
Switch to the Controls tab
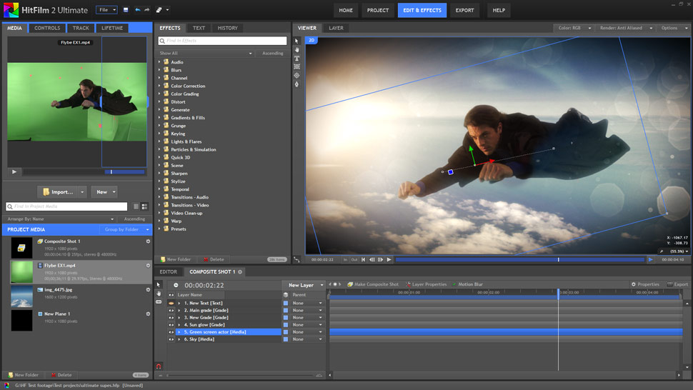47,28
